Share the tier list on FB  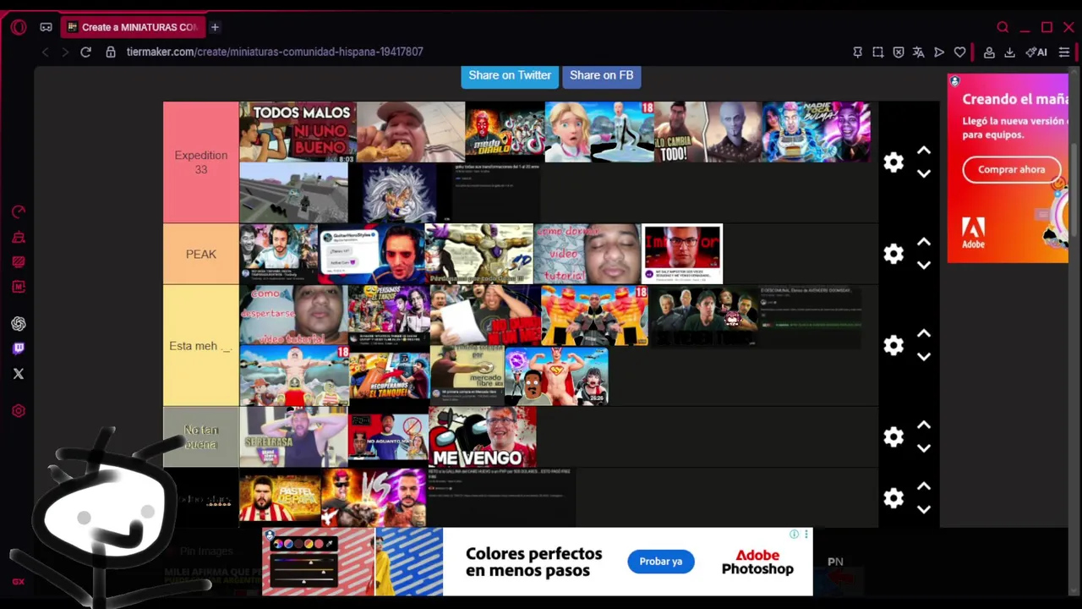coord(601,75)
